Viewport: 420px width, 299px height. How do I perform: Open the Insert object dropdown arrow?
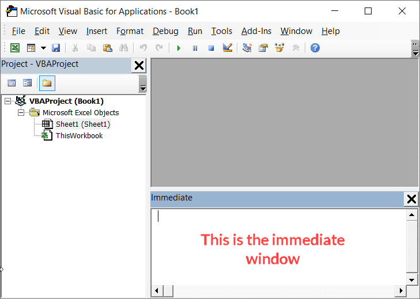(x=43, y=48)
